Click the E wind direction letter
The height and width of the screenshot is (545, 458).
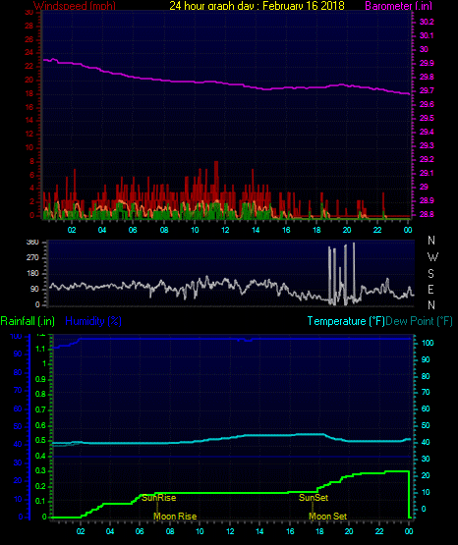pyautogui.click(x=430, y=289)
